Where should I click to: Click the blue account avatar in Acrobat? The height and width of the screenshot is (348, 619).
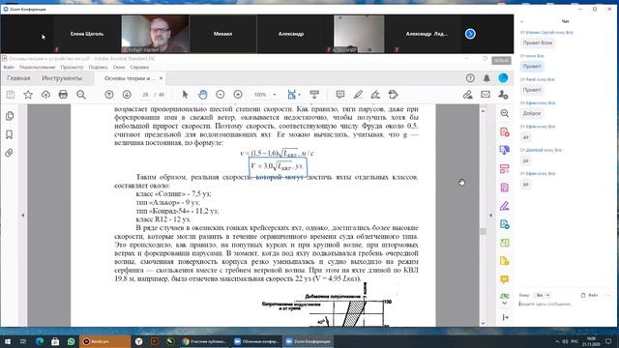point(503,78)
